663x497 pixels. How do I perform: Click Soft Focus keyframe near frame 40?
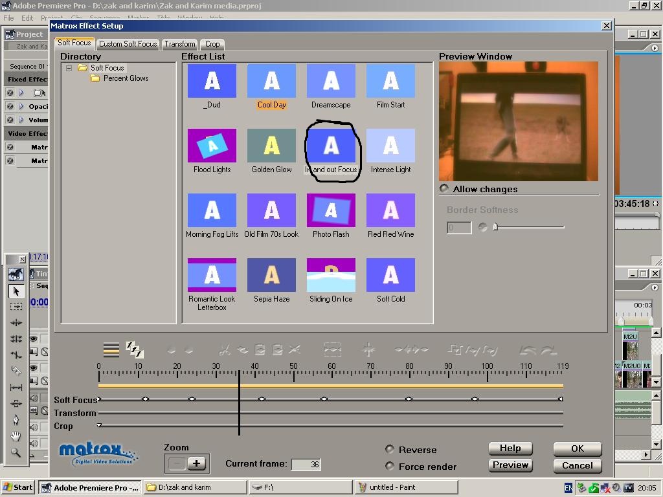[x=262, y=399]
